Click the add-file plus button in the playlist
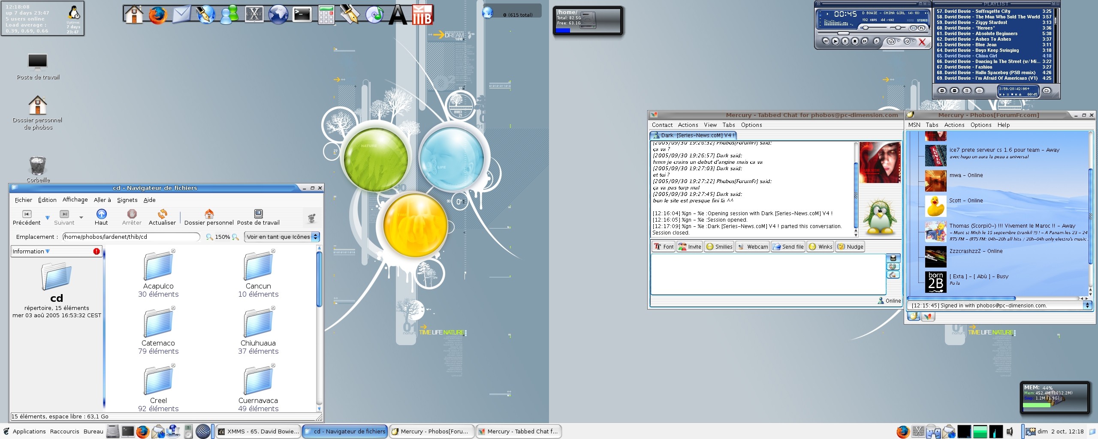This screenshot has width=1098, height=439. coord(942,90)
